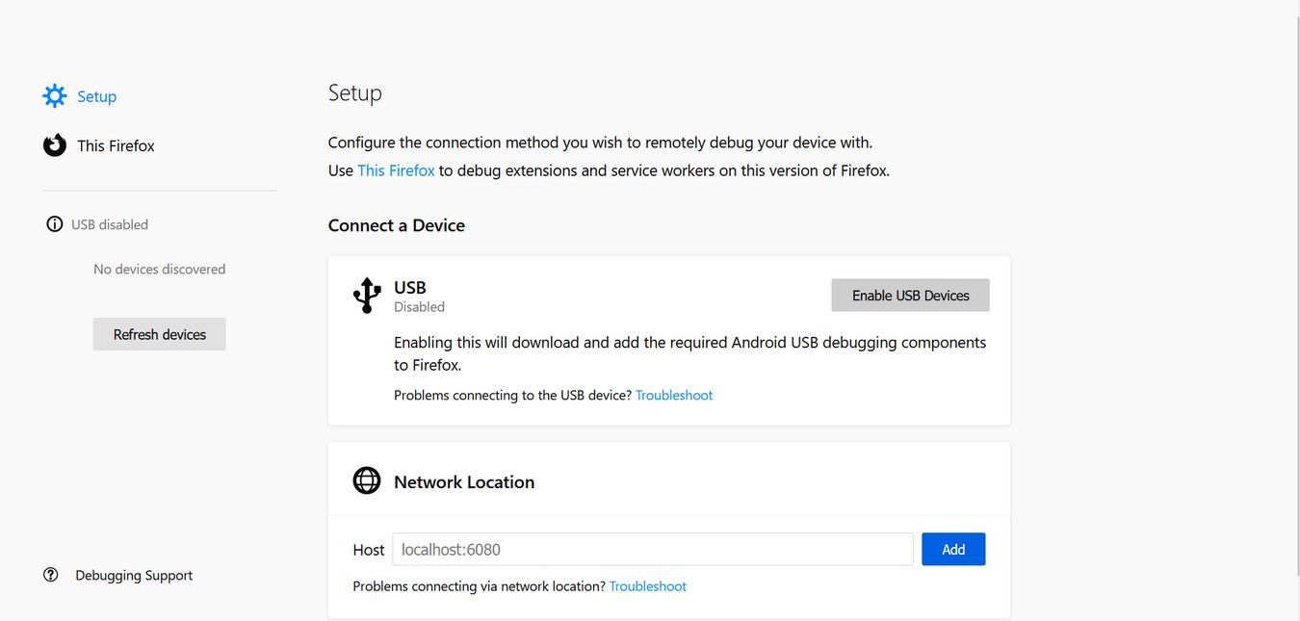Add the network location host
Image resolution: width=1300 pixels, height=621 pixels.
[x=952, y=549]
